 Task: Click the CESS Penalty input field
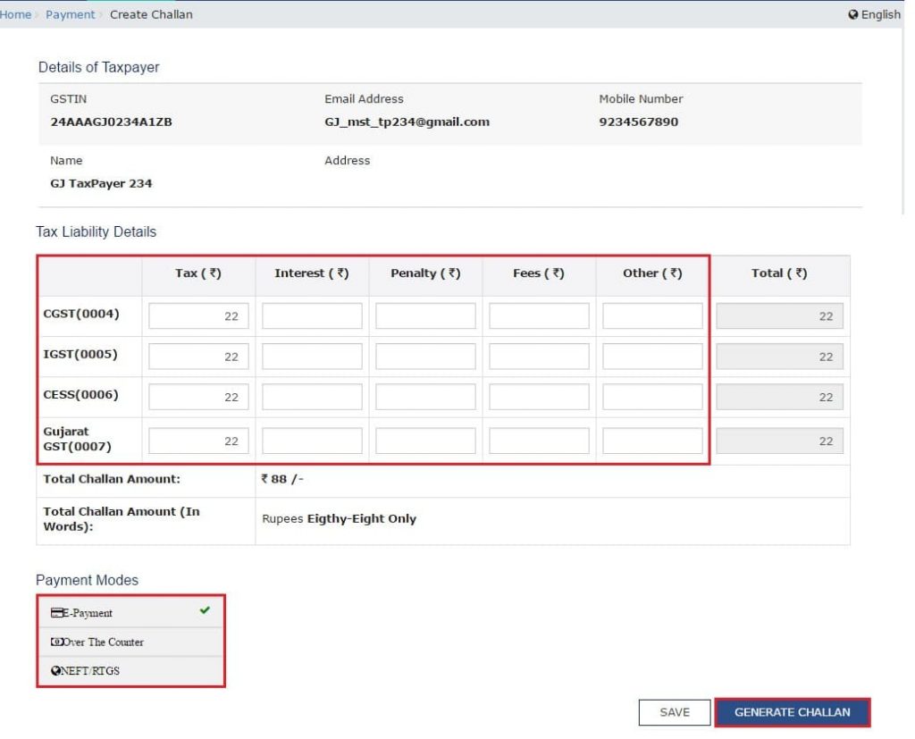tap(424, 396)
